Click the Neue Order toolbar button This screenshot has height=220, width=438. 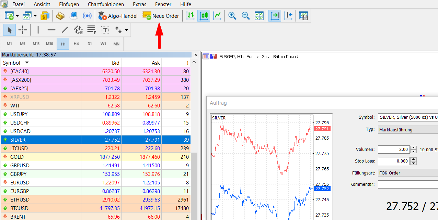(x=161, y=16)
